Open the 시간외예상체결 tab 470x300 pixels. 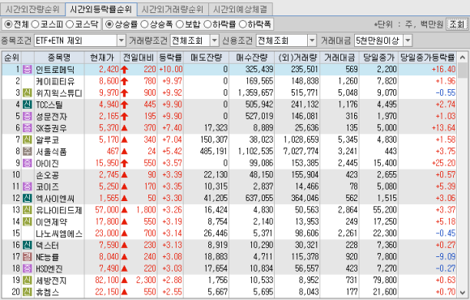click(x=241, y=10)
